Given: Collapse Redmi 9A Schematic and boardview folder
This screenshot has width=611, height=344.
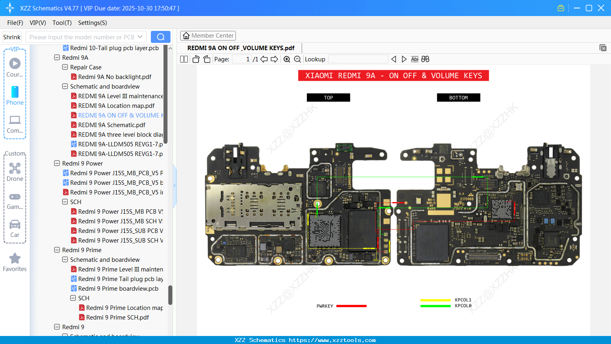Looking at the screenshot, I should (x=65, y=87).
